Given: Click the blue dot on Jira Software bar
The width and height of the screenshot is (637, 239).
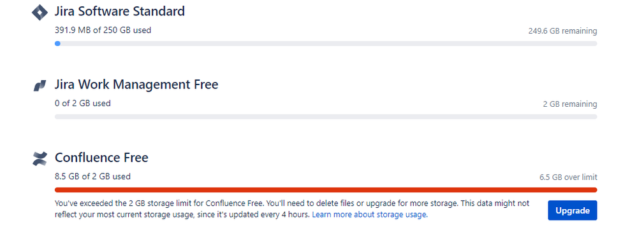Looking at the screenshot, I should coord(57,43).
